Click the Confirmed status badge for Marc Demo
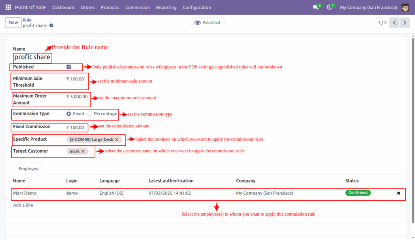The image size is (415, 240). [358, 193]
